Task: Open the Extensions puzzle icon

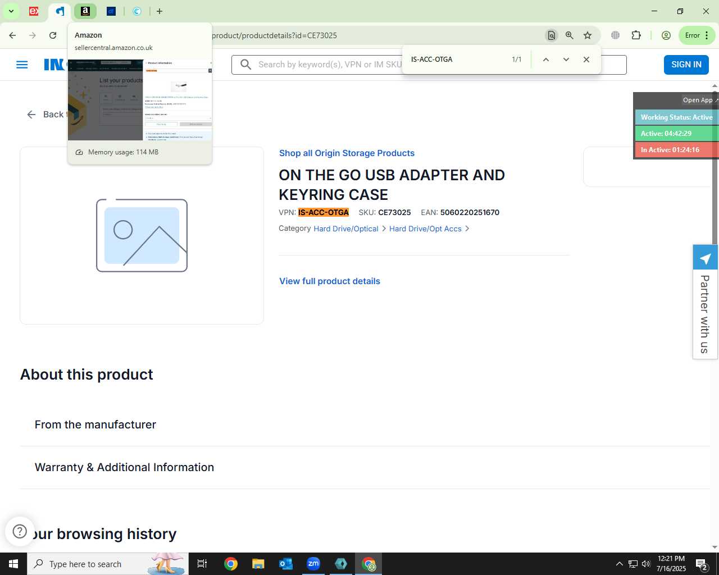Action: [x=636, y=35]
